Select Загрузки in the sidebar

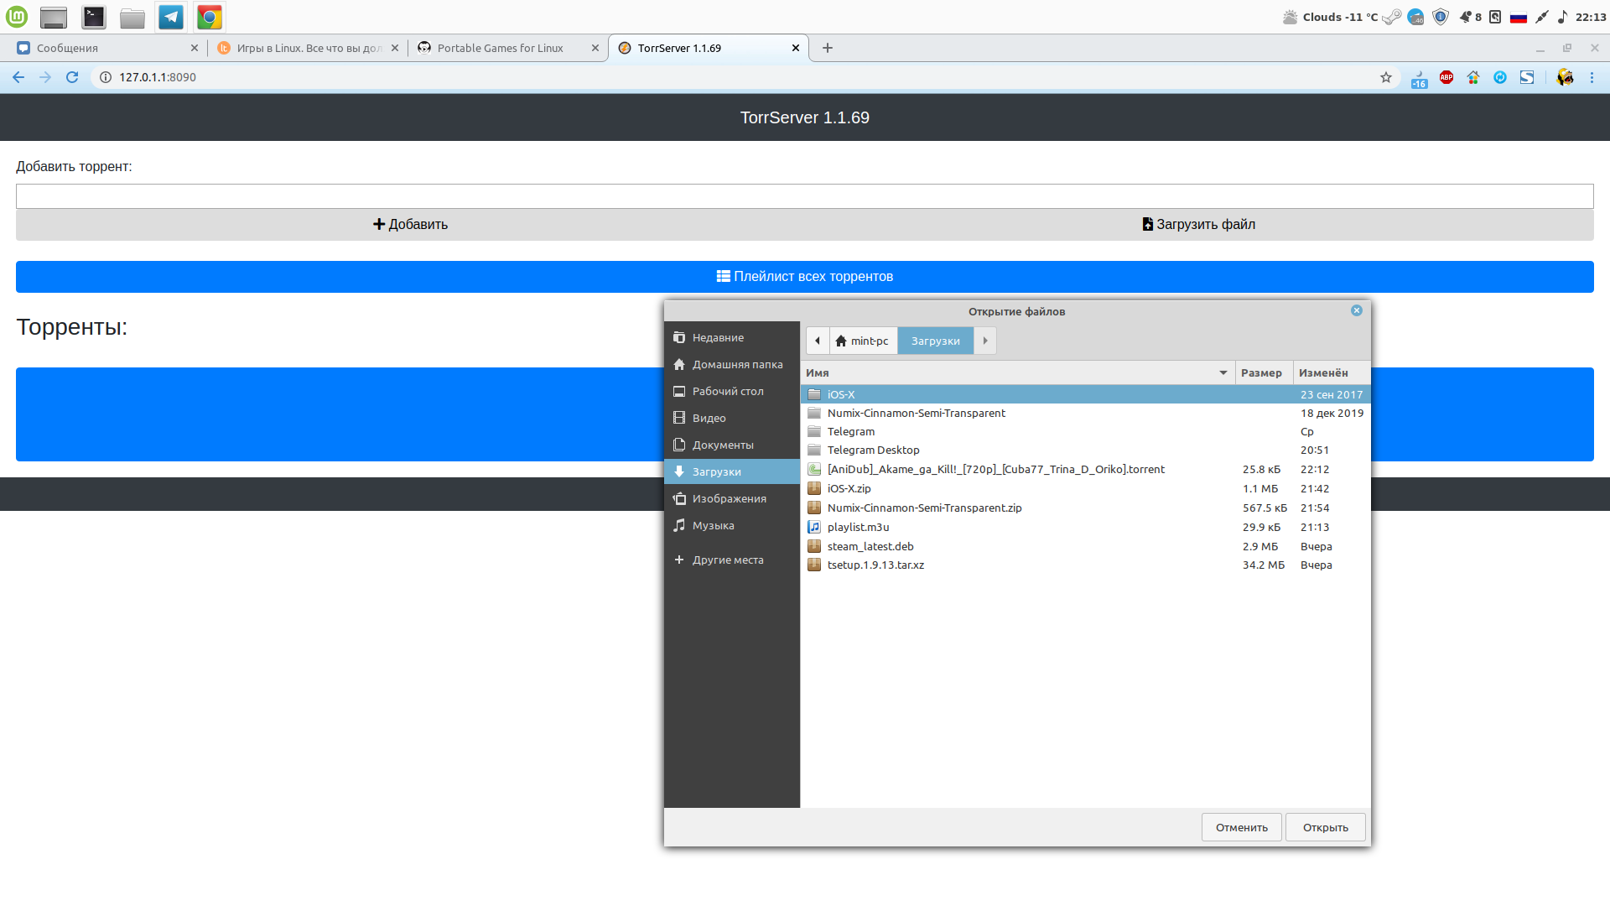[x=732, y=471]
